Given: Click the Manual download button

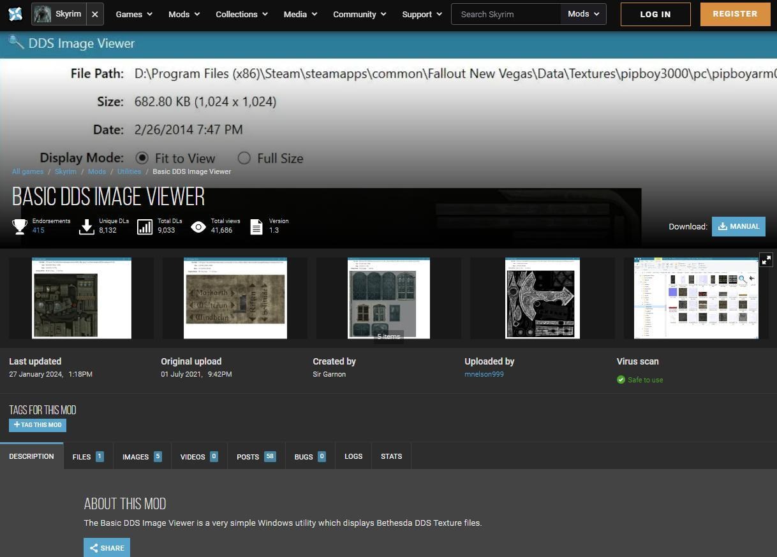Looking at the screenshot, I should [739, 226].
